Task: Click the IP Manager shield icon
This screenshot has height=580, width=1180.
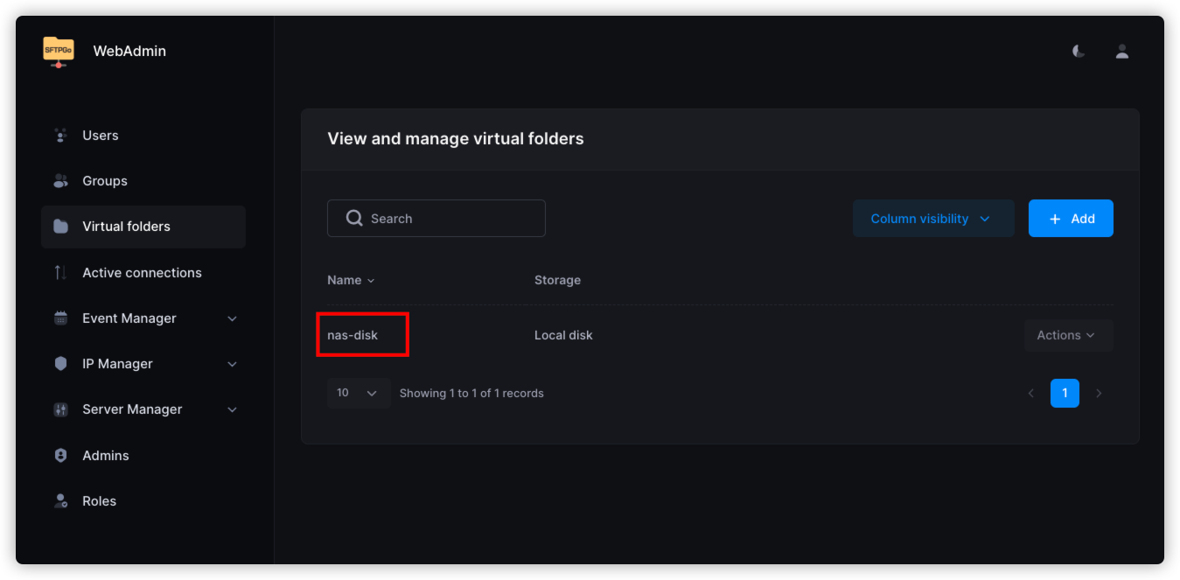Action: pos(60,364)
